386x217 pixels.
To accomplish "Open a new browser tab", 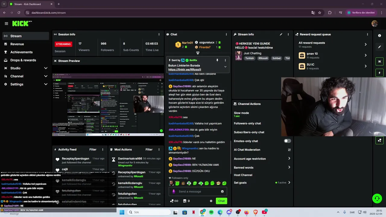I will click(59, 4).
